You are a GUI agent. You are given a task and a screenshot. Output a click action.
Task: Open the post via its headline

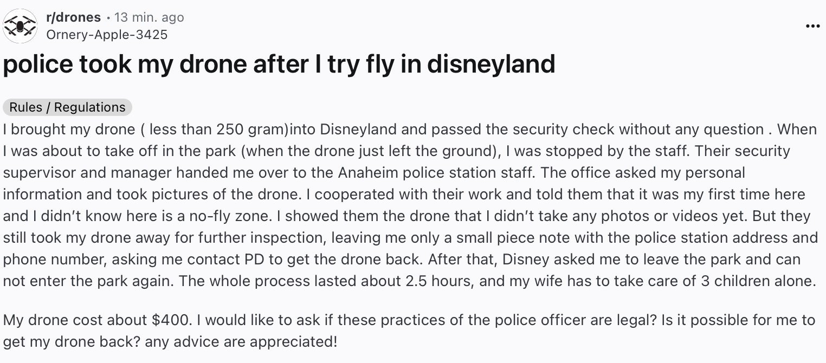point(279,65)
